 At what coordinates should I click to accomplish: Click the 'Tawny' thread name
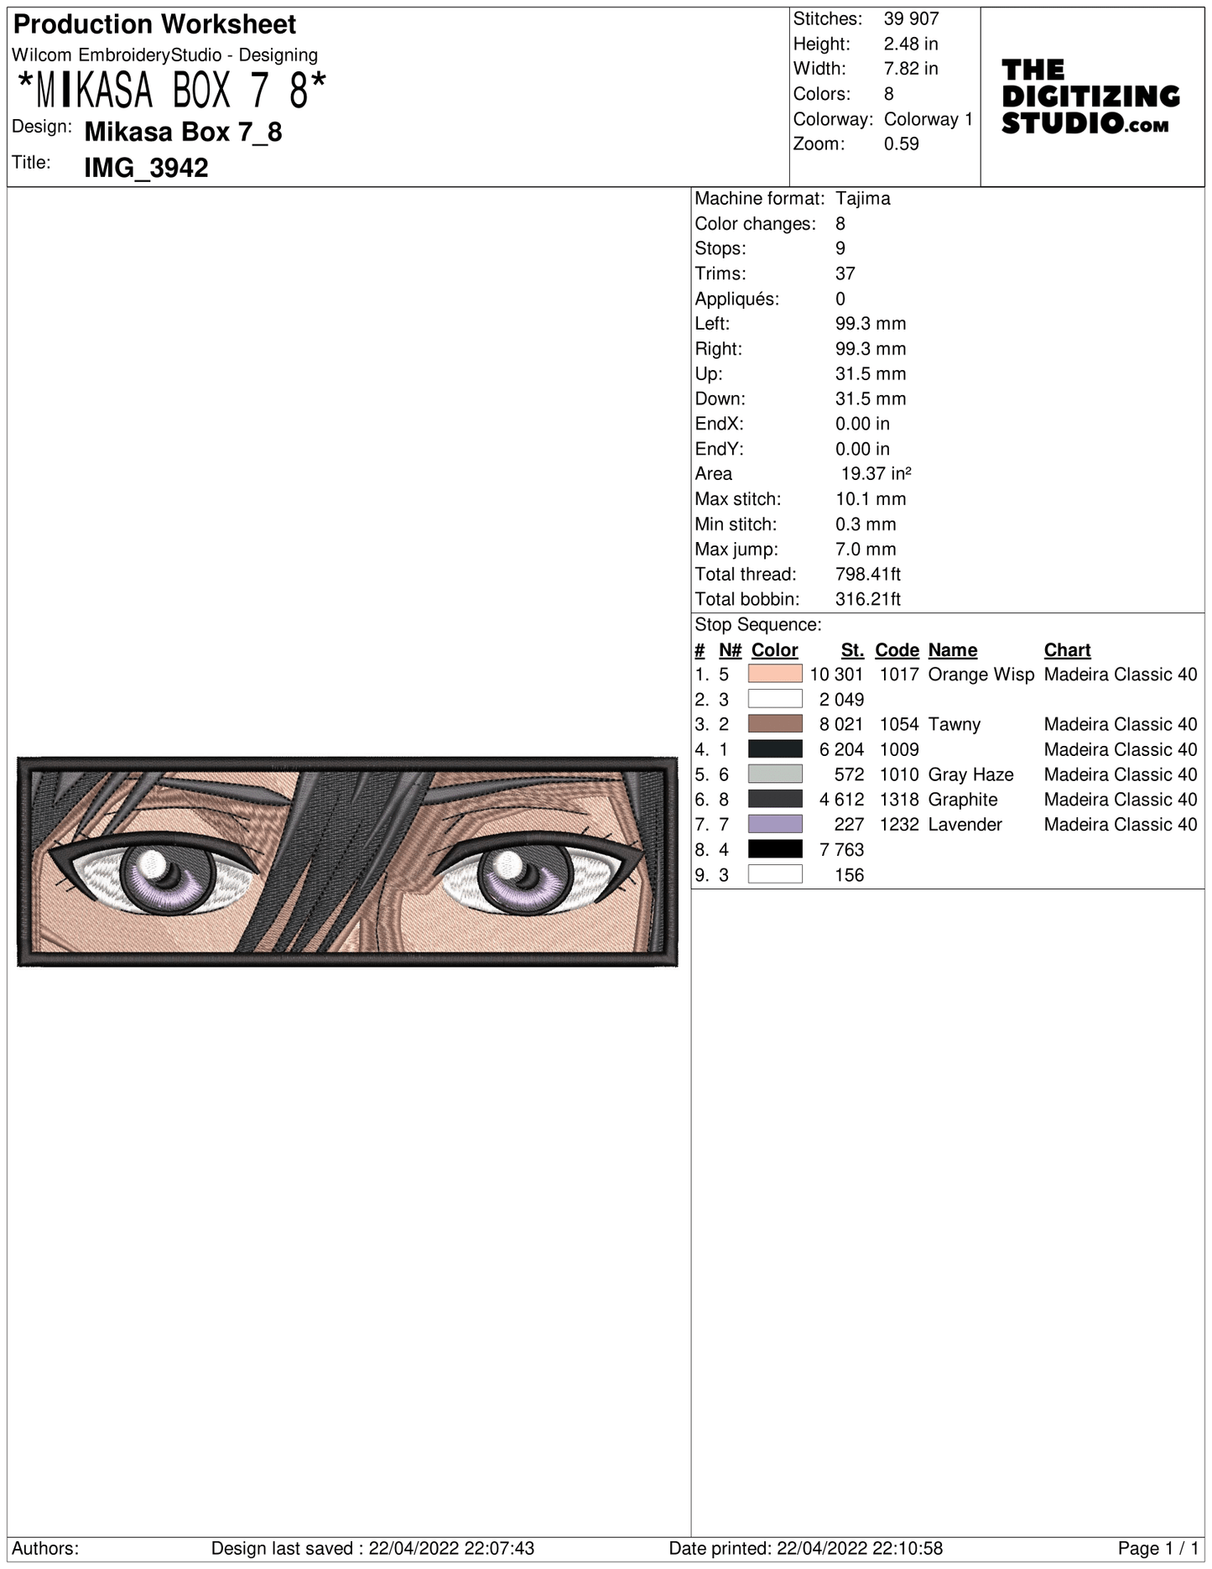(955, 725)
